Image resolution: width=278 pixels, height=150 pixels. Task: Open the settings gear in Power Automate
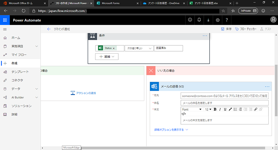[218, 20]
